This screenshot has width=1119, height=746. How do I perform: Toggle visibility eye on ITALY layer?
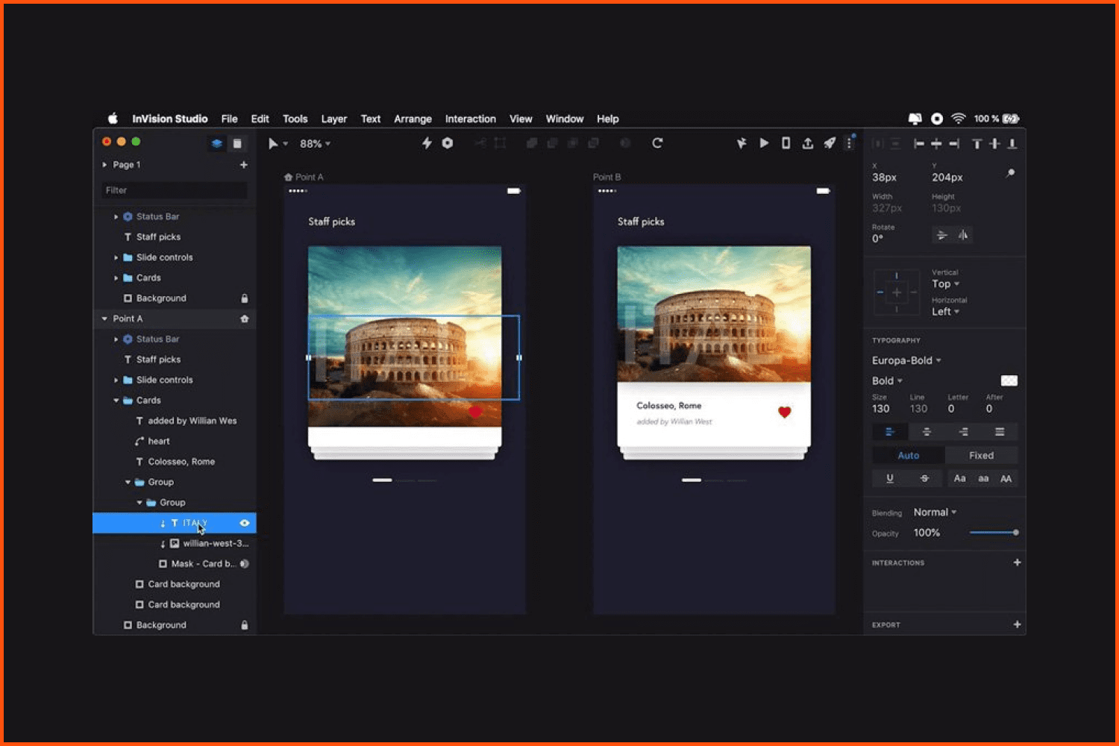pos(244,523)
